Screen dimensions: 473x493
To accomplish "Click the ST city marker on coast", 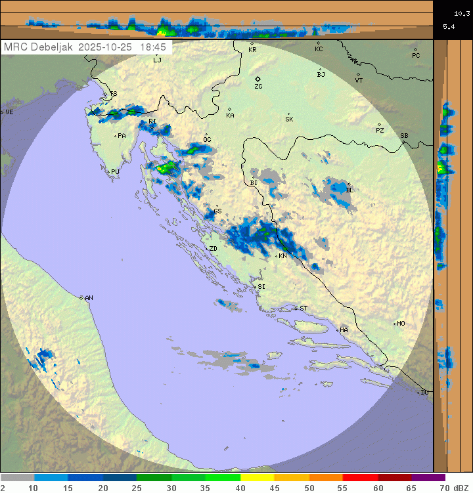I will click(x=296, y=308).
